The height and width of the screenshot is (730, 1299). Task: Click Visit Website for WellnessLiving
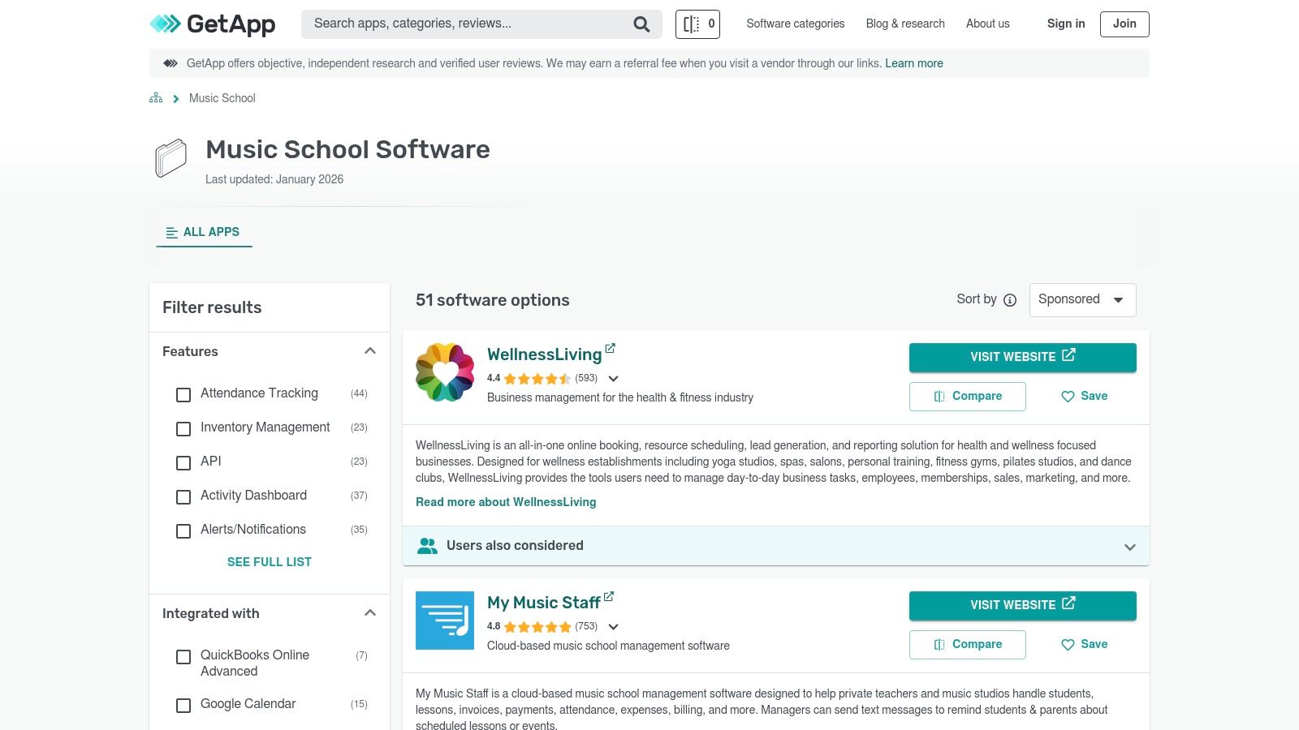tap(1022, 357)
